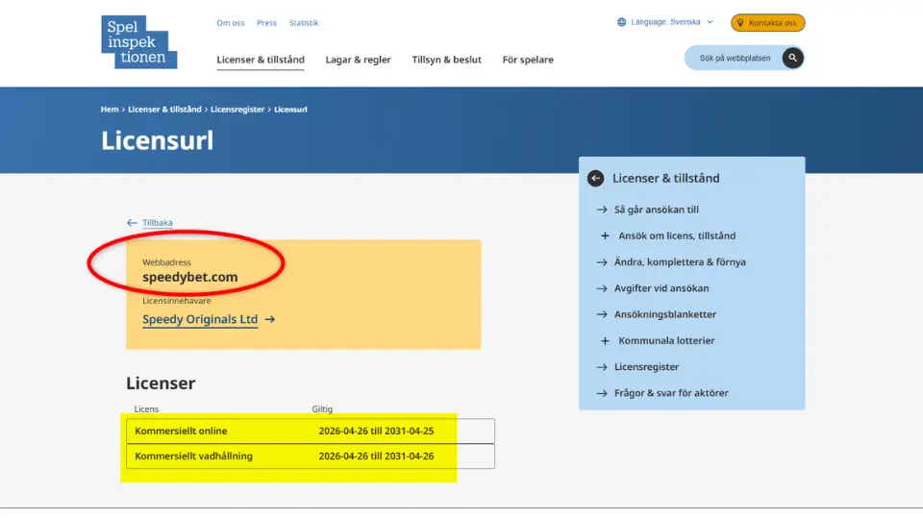This screenshot has width=923, height=519.
Task: Open För spelare menu
Action: coord(528,60)
